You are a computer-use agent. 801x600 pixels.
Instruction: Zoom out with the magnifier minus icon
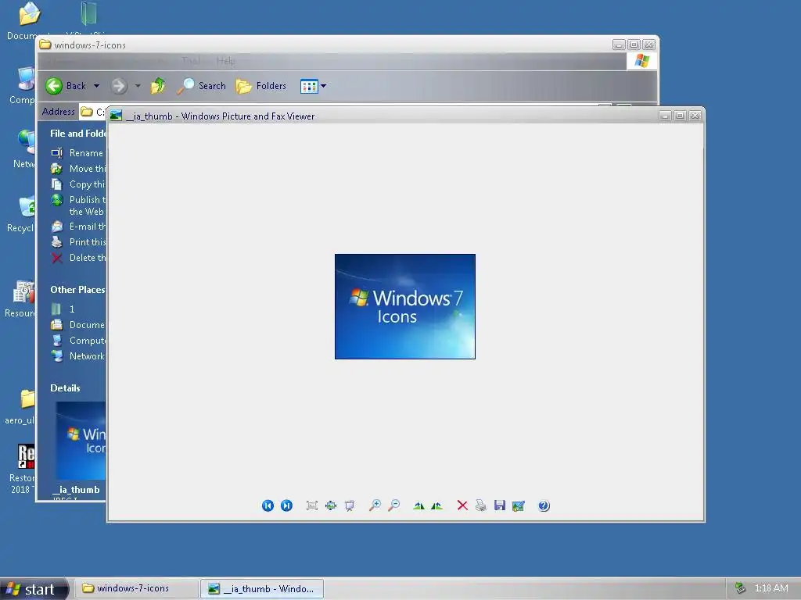pos(394,505)
